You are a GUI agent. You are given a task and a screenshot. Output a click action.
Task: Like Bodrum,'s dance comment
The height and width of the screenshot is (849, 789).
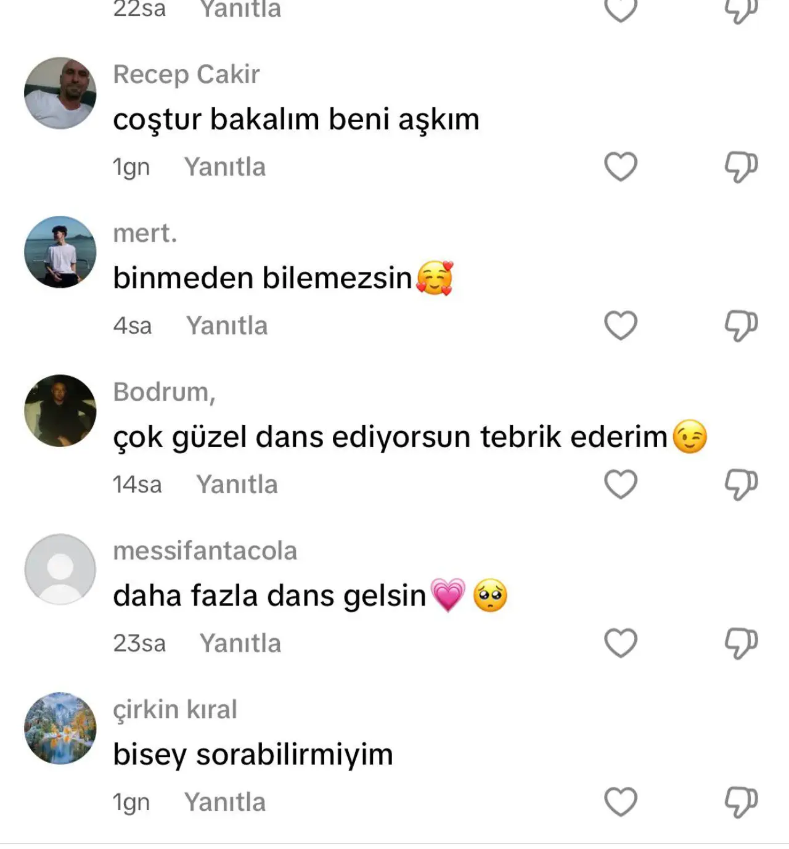click(620, 484)
